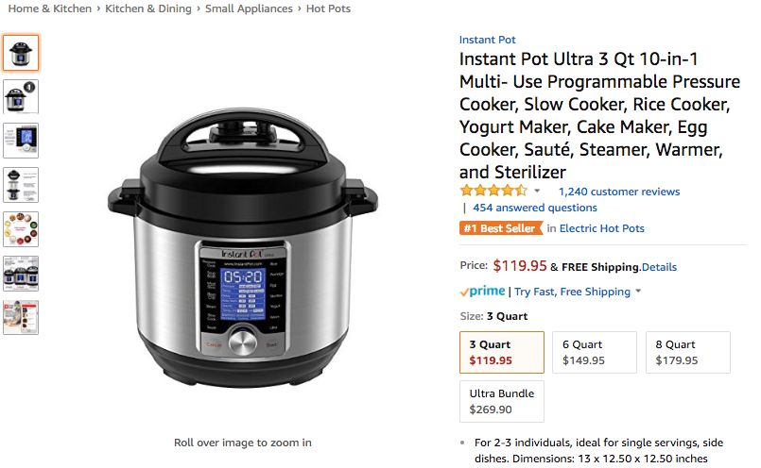Expand Try Fast, Free Shipping dropdown

pyautogui.click(x=638, y=292)
